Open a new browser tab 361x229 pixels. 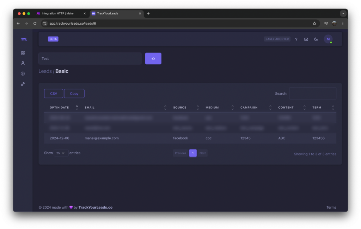click(148, 14)
